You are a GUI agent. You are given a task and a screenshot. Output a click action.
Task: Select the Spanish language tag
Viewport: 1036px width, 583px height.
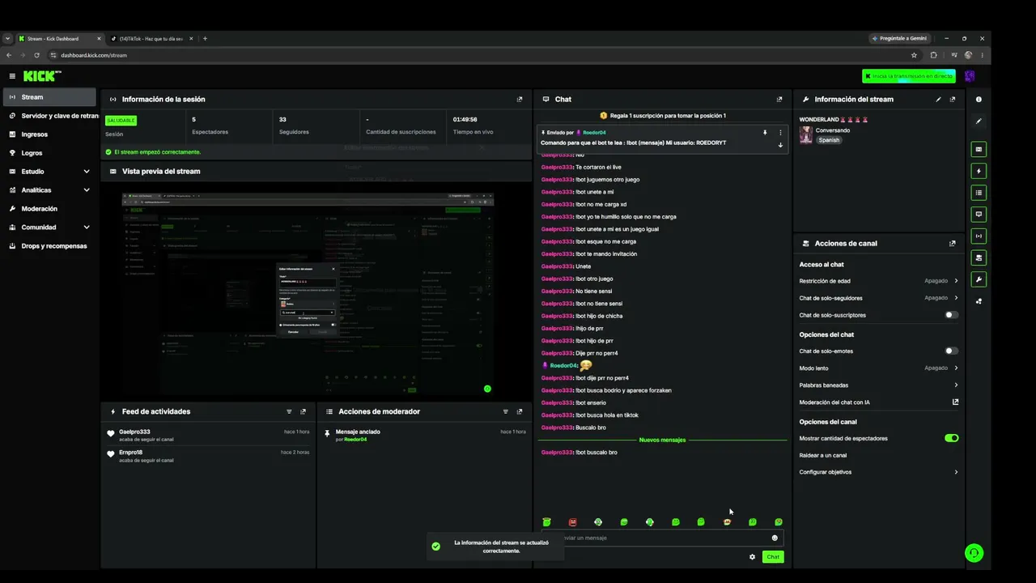tap(829, 140)
